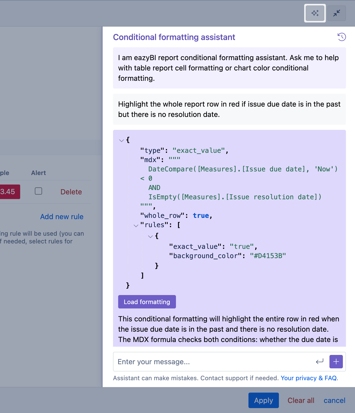Select Clear all formatting rules

point(301,400)
